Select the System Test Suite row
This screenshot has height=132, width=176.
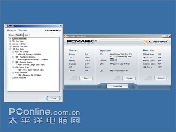point(19,39)
